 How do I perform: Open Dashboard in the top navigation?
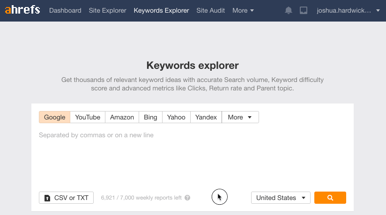65,10
